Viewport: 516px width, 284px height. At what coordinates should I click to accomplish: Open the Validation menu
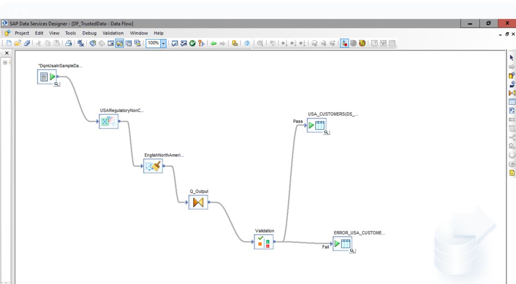click(113, 33)
